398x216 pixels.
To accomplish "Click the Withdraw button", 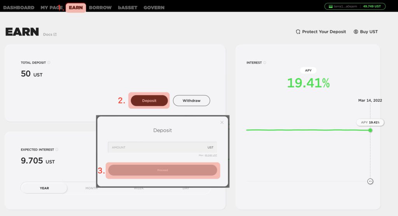I will pyautogui.click(x=191, y=100).
